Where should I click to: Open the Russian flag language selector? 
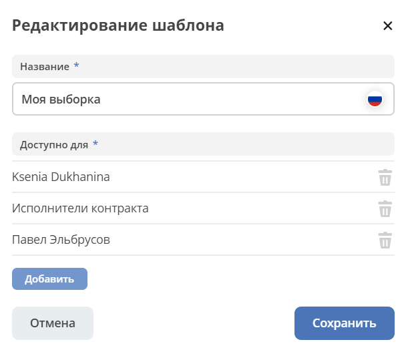[375, 99]
